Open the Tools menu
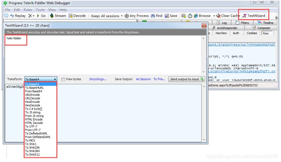 pos(40,10)
